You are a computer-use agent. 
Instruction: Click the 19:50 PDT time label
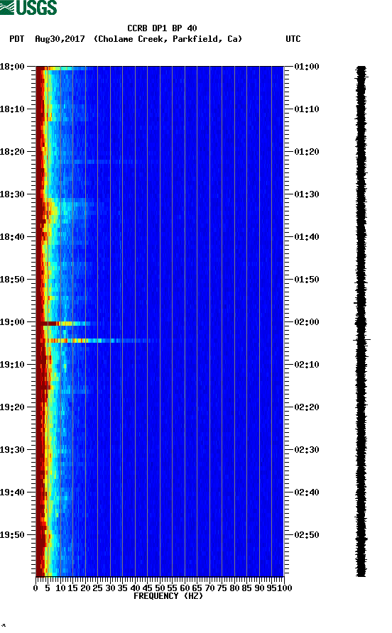[x=13, y=535]
